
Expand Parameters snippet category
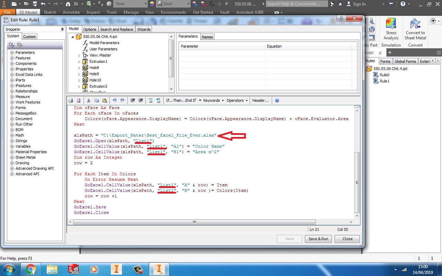coord(12,52)
